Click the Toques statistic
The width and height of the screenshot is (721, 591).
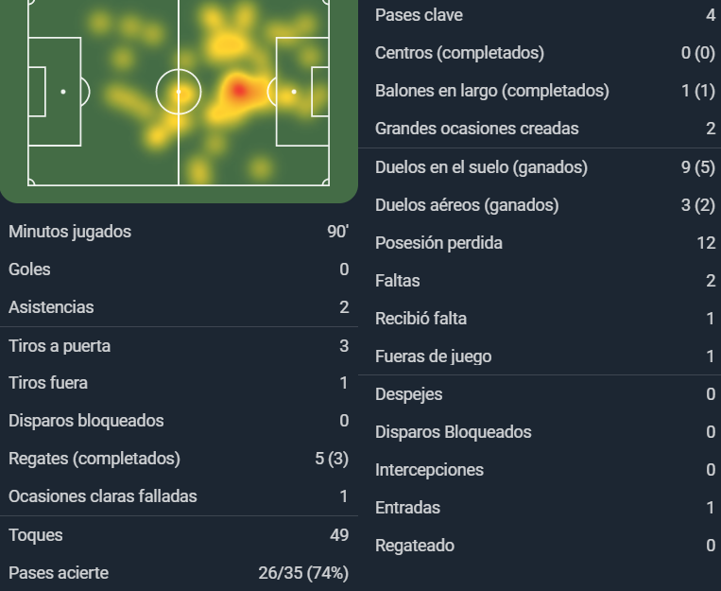pos(179,535)
